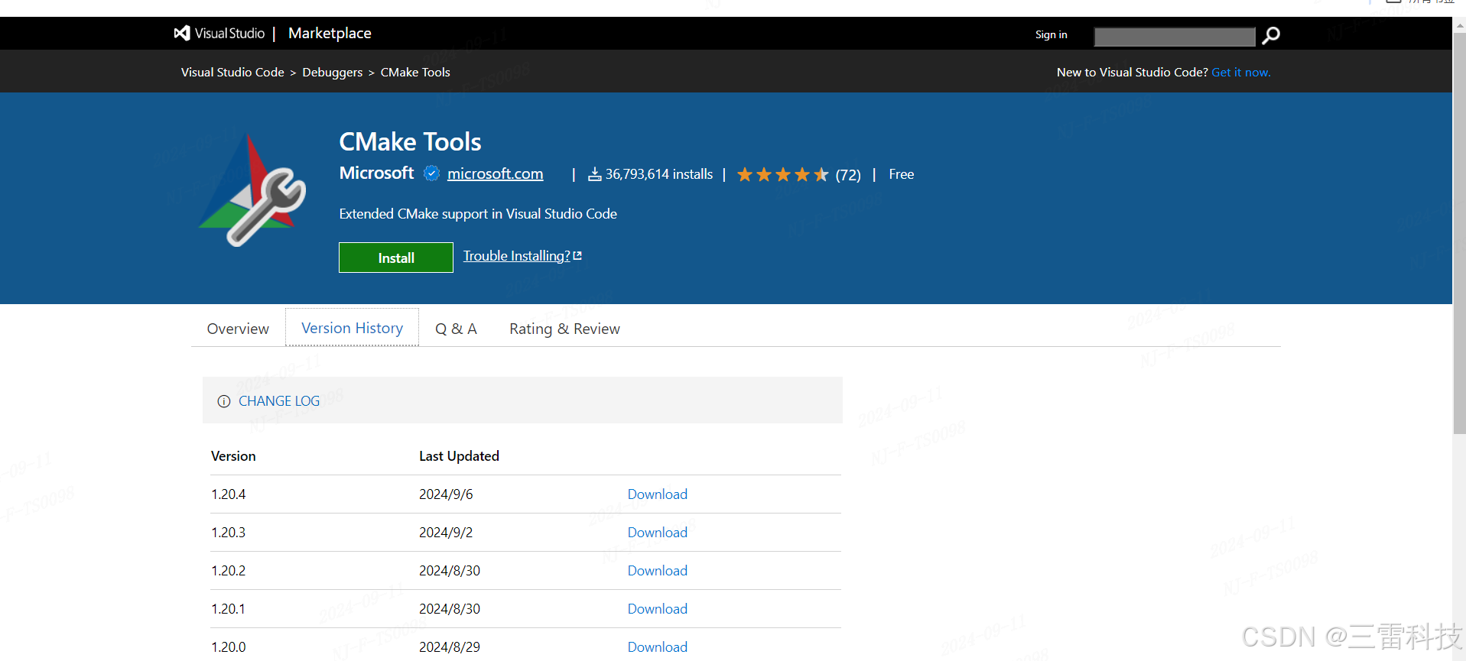The image size is (1466, 661).
Task: Click the Visual Studio logo icon
Action: (x=182, y=33)
